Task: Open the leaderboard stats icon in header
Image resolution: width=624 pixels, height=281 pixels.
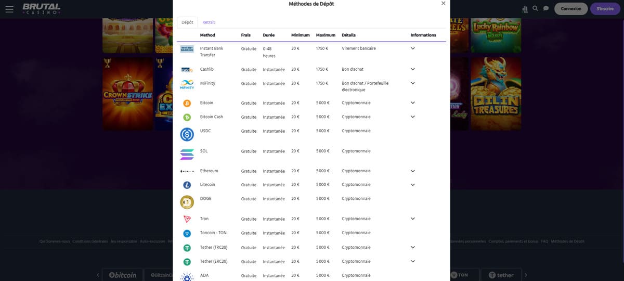Action: (524, 9)
